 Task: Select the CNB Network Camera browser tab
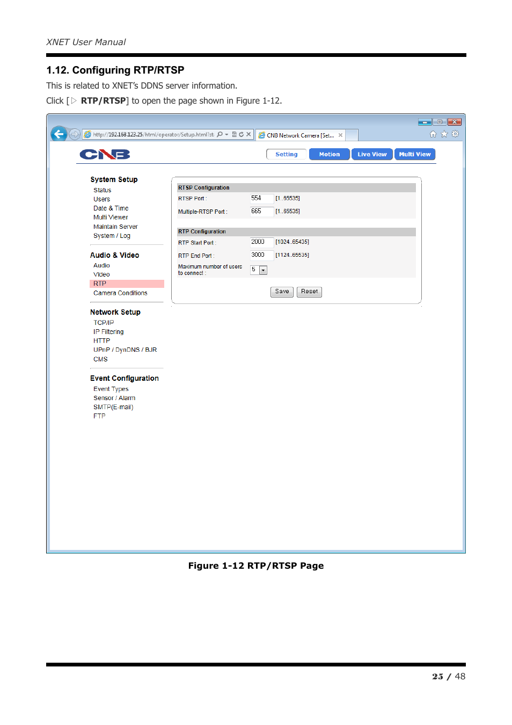pos(301,135)
